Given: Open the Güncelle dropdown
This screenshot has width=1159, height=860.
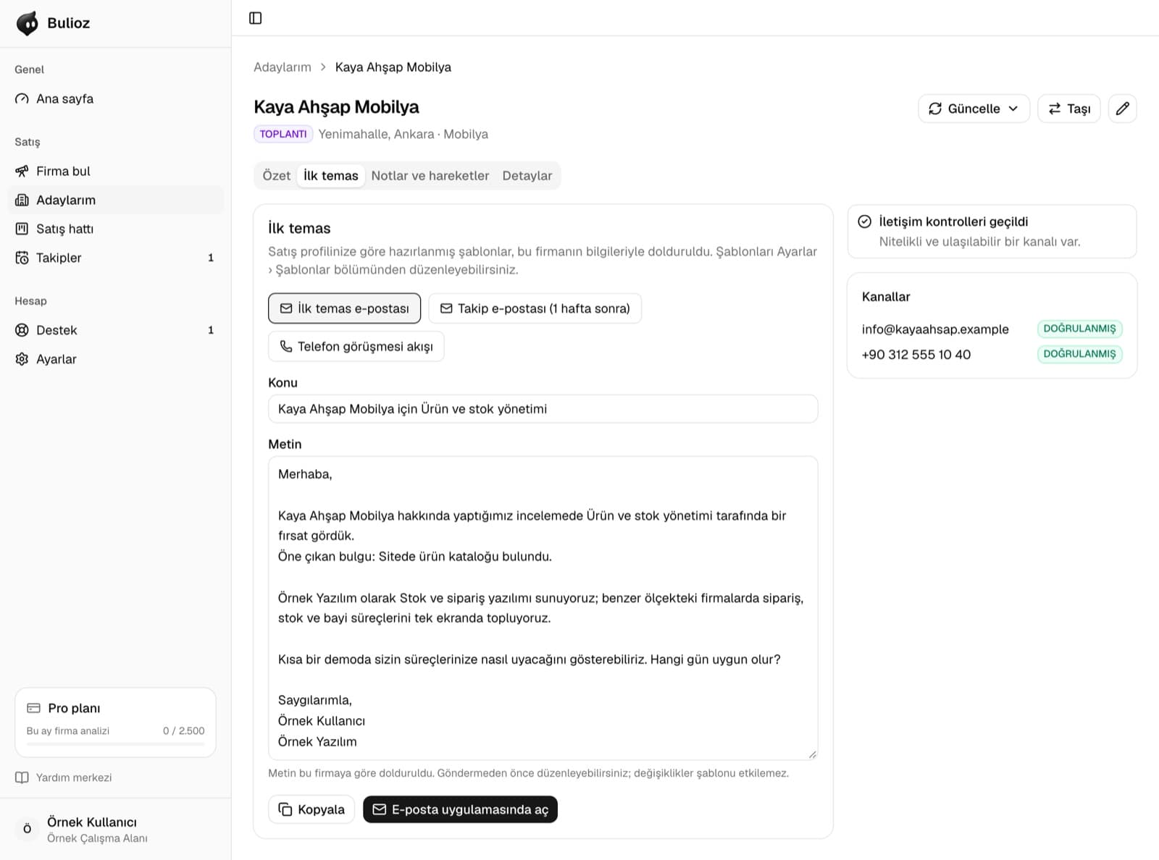Looking at the screenshot, I should pos(974,109).
